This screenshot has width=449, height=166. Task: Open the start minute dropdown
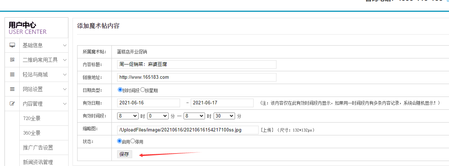click(x=158, y=116)
